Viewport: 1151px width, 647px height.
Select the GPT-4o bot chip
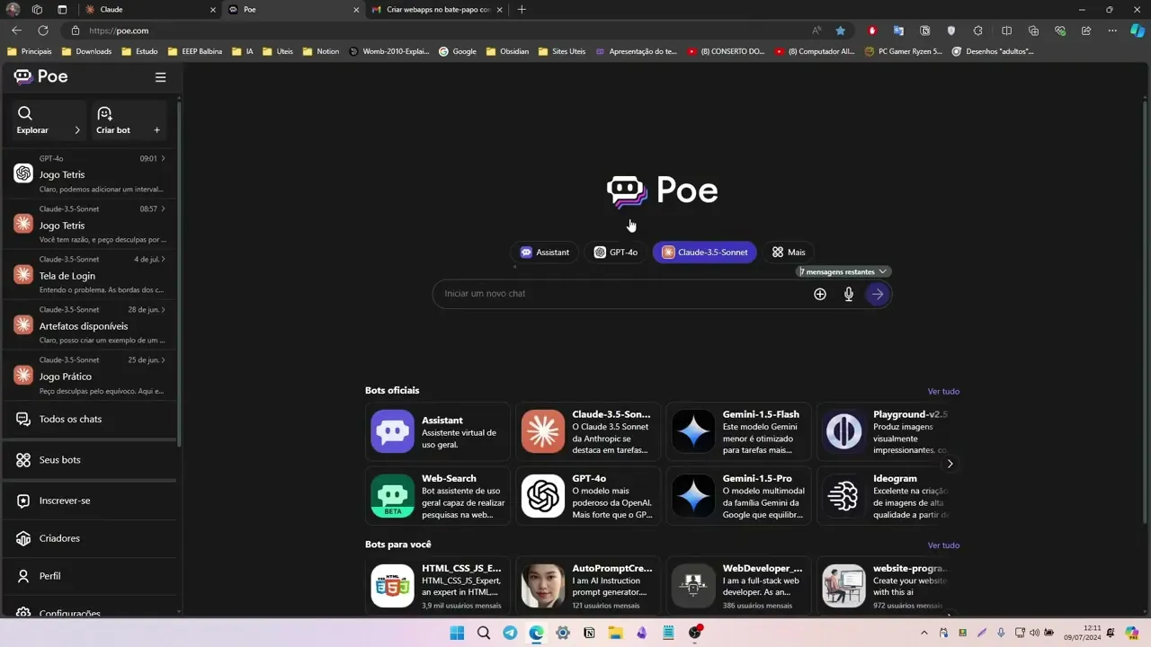point(616,253)
